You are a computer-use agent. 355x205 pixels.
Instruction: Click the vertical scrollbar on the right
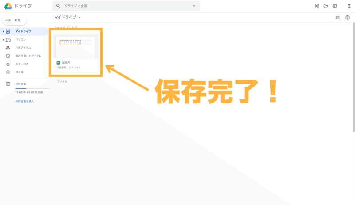click(354, 77)
